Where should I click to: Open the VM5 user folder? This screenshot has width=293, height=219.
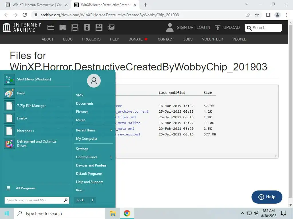[80, 95]
